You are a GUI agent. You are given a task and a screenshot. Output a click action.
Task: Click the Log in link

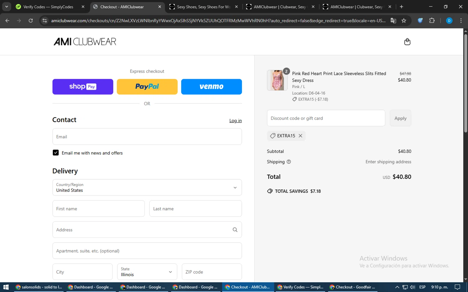[x=236, y=120]
